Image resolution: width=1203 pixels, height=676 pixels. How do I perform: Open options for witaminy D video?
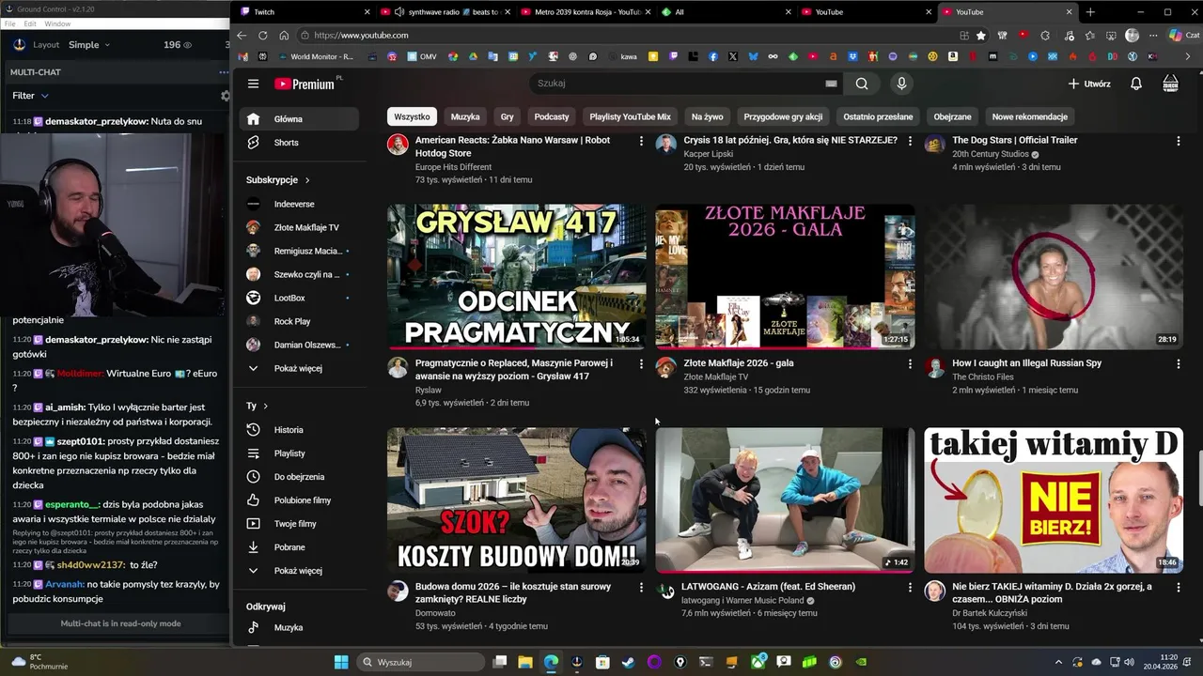1178,587
